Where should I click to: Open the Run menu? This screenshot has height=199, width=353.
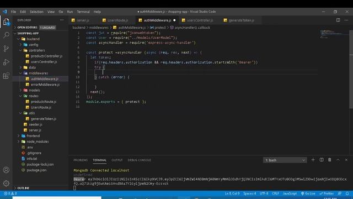[70, 12]
